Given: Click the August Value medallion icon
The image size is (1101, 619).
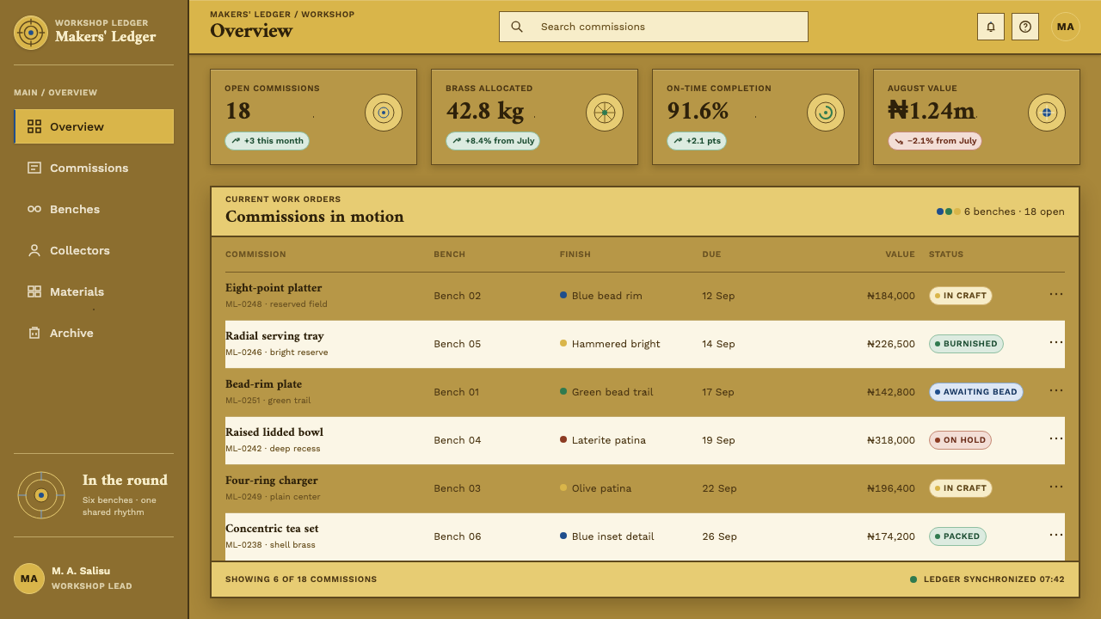Looking at the screenshot, I should pos(1047,113).
